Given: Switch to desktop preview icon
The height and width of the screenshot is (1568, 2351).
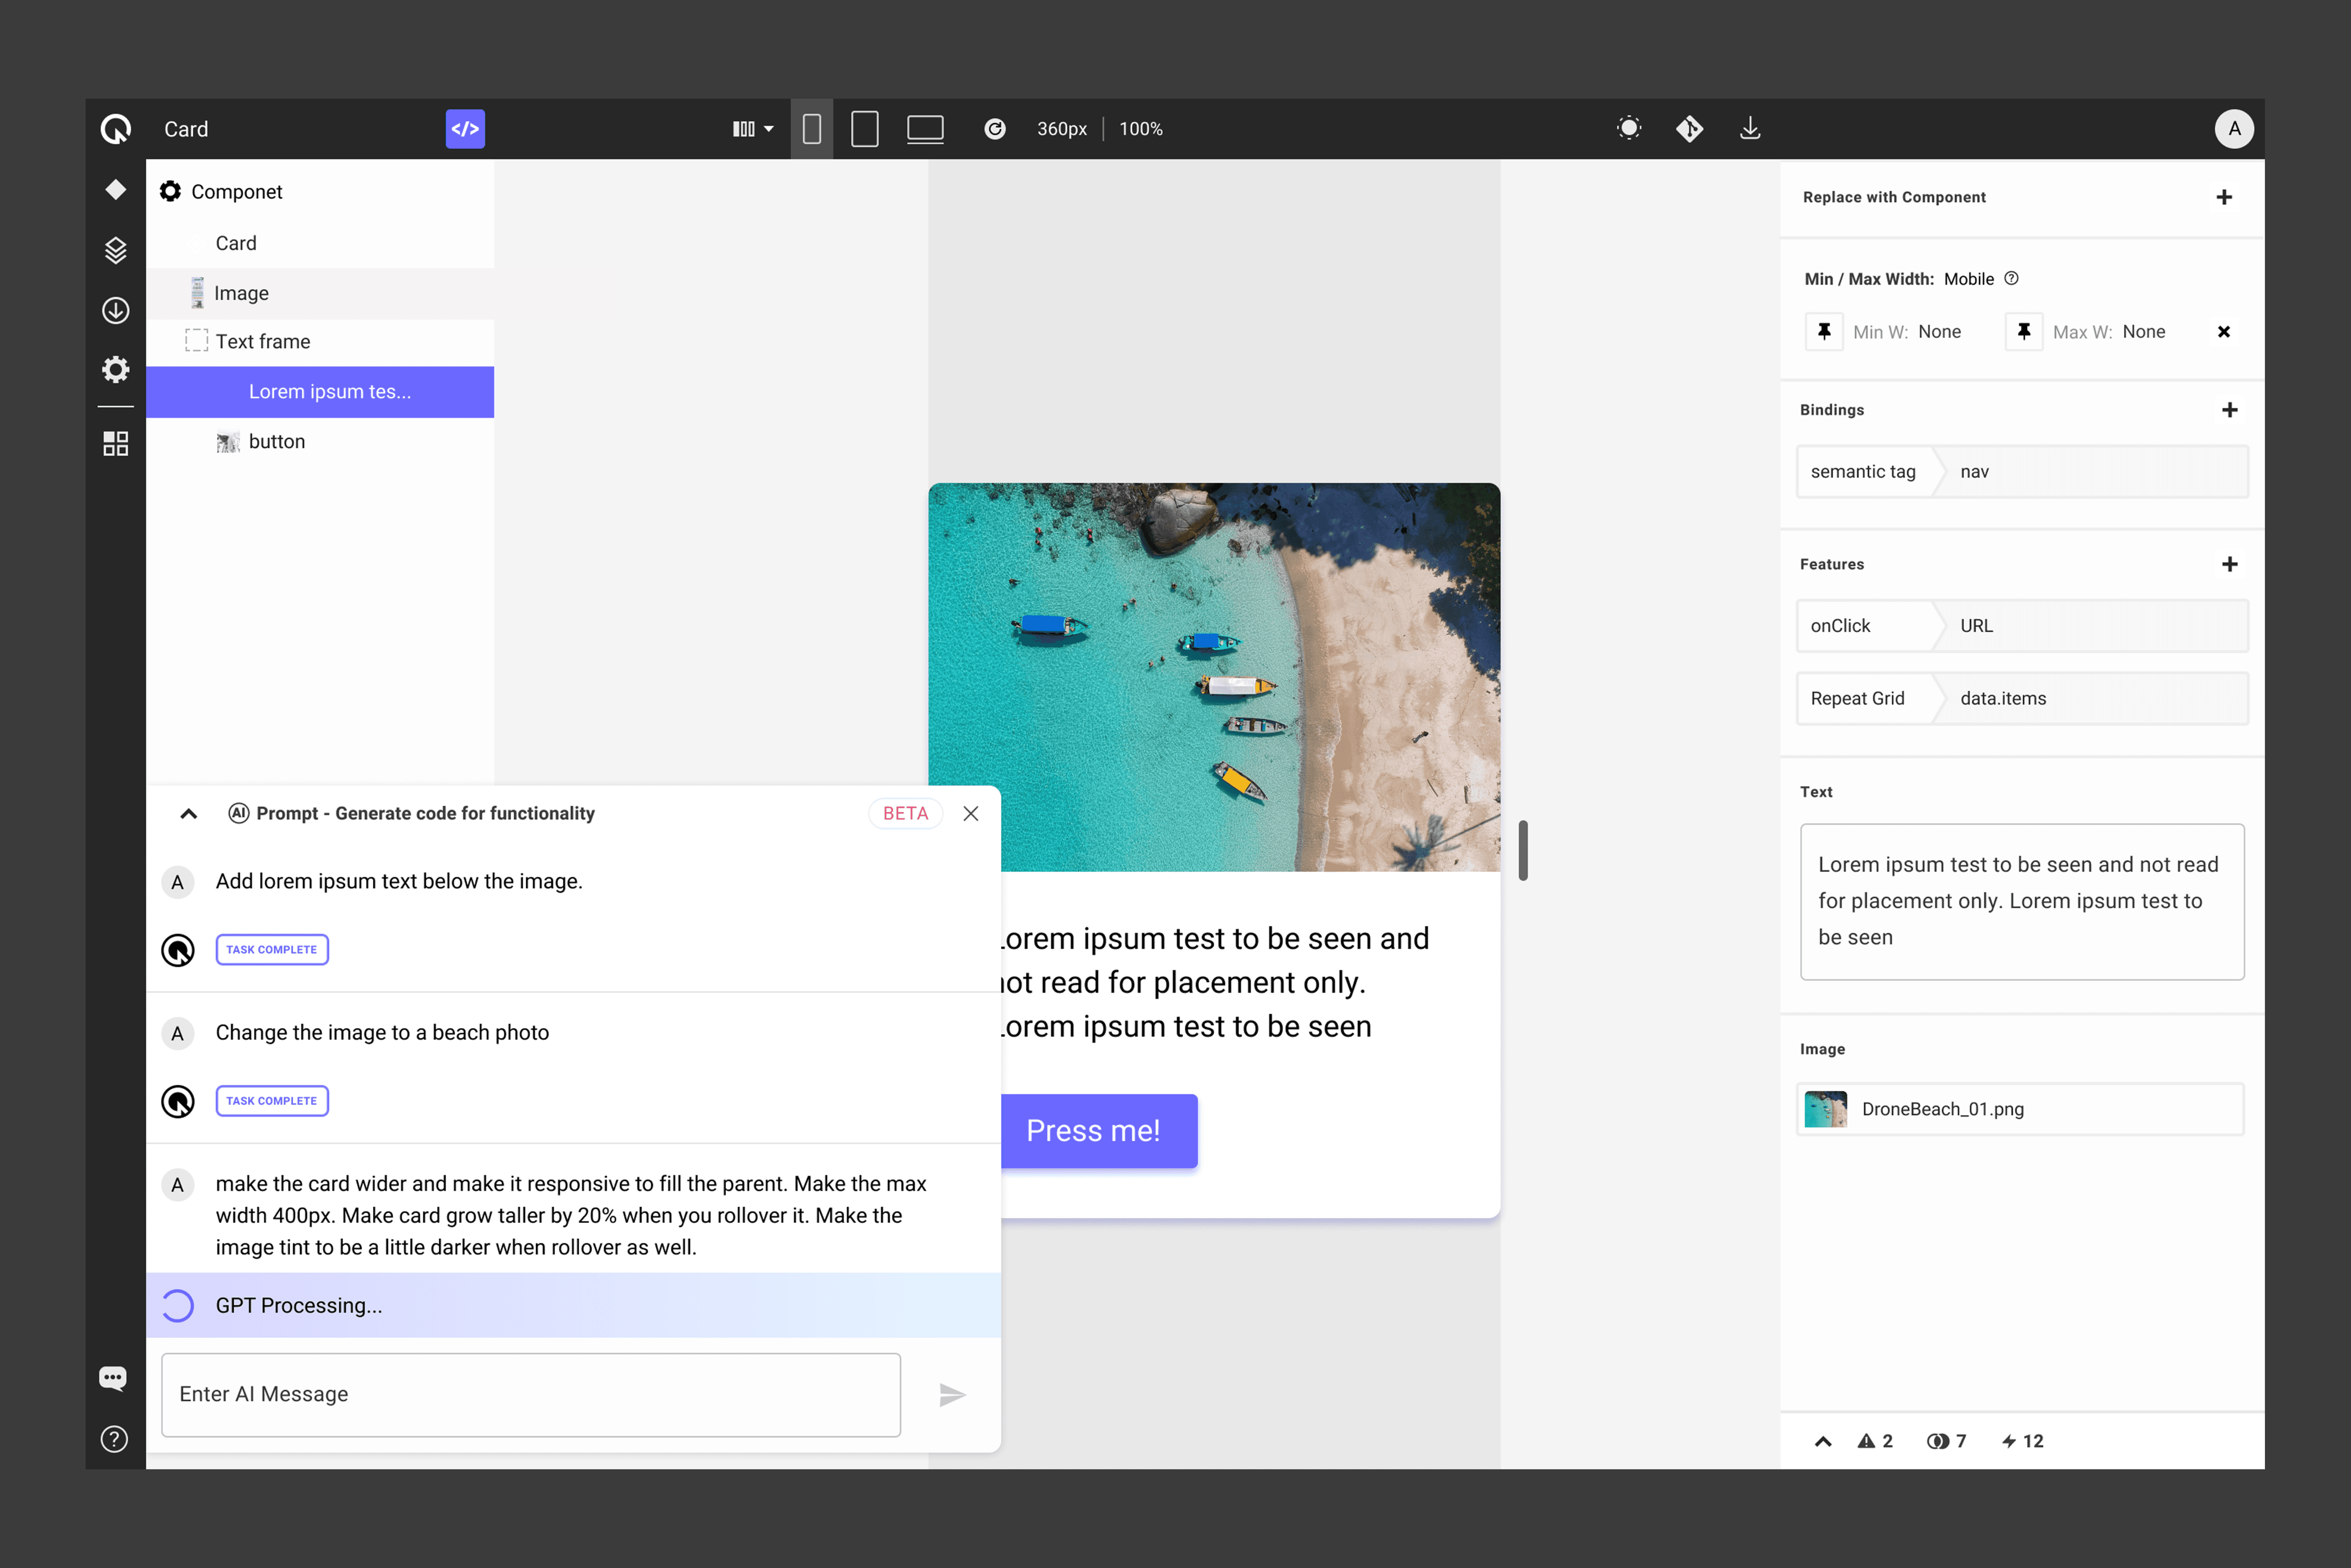Looking at the screenshot, I should [924, 129].
